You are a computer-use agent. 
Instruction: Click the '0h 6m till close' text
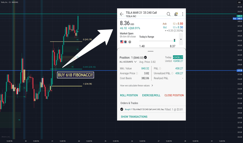pos(128,37)
